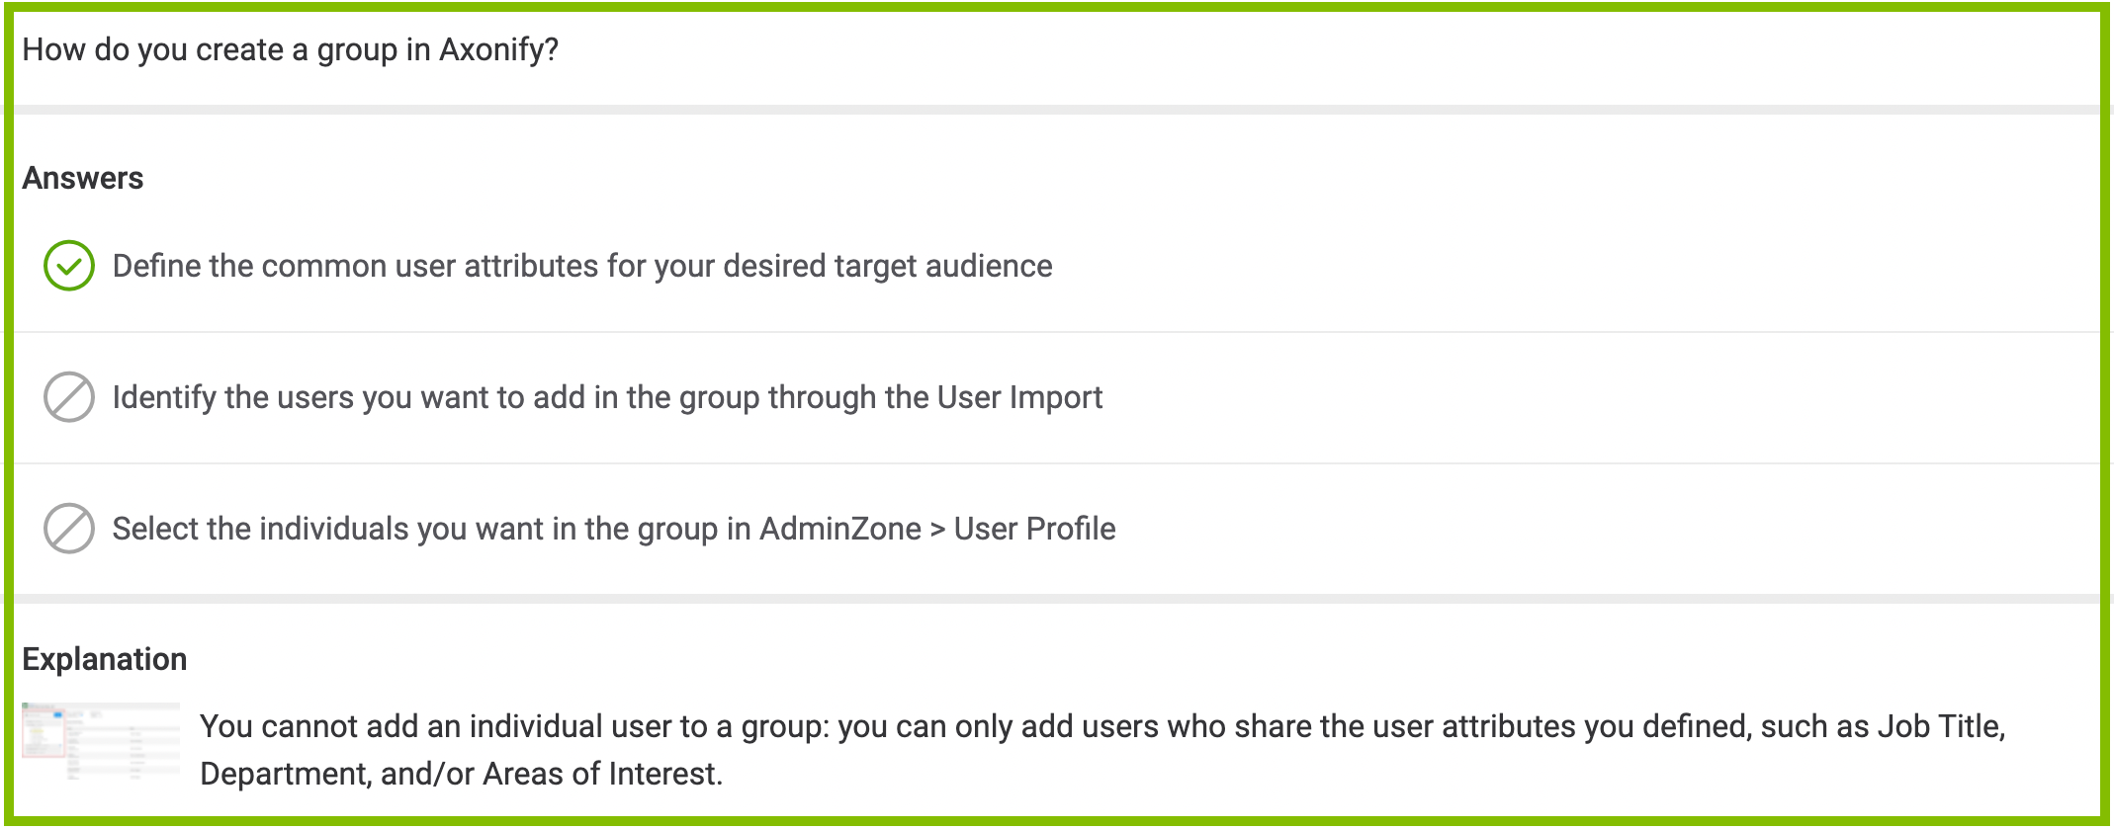Click the Explanation section heading
The height and width of the screenshot is (830, 2114).
pos(105,659)
